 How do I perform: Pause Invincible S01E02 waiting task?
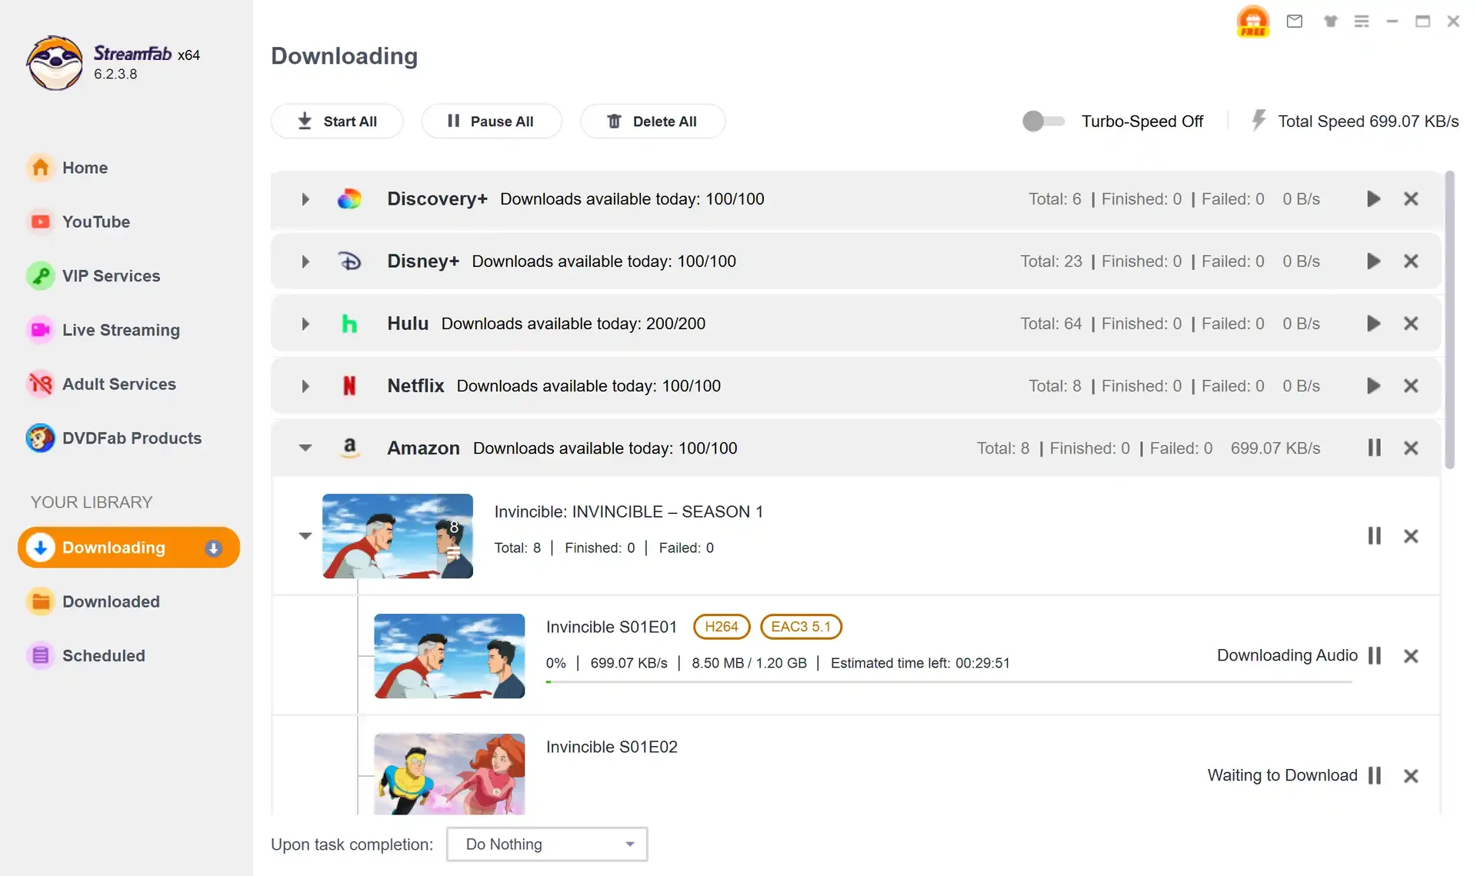coord(1375,775)
